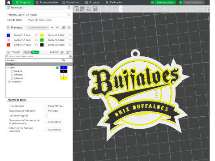Screen dimensions: 215x161
Task: Open Volúmenes de limpieza button
Action: click(x=38, y=28)
